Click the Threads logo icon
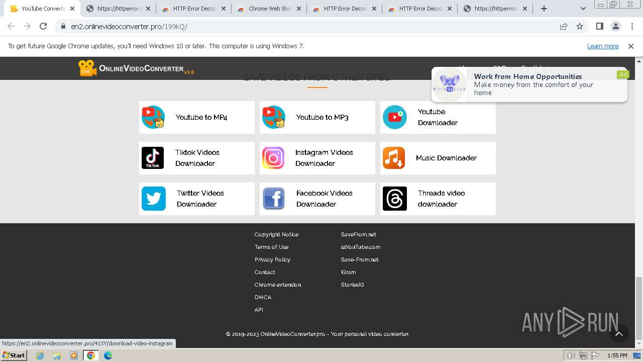 coord(395,199)
